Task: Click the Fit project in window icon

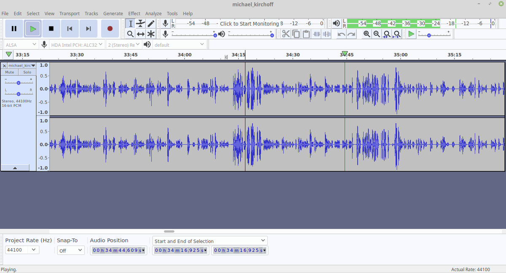Action: [x=397, y=34]
